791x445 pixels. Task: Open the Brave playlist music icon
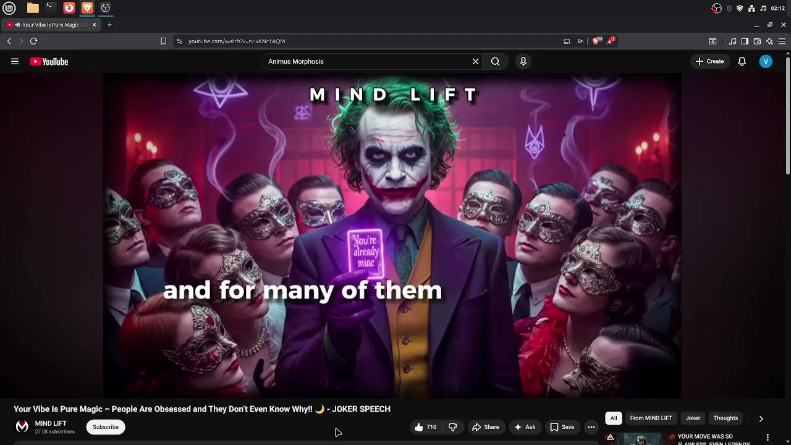coord(732,41)
